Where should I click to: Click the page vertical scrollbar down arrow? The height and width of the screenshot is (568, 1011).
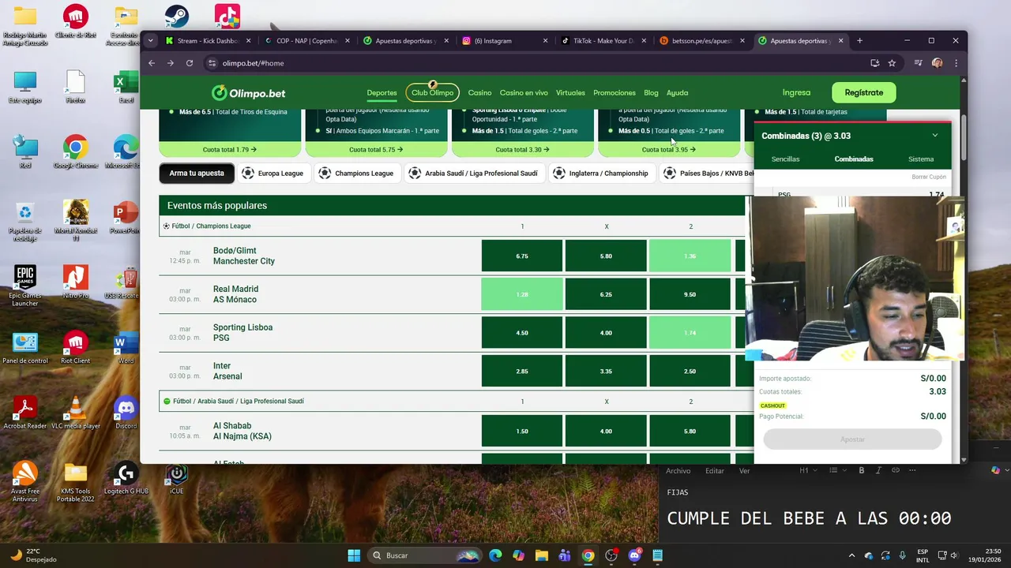(x=964, y=459)
